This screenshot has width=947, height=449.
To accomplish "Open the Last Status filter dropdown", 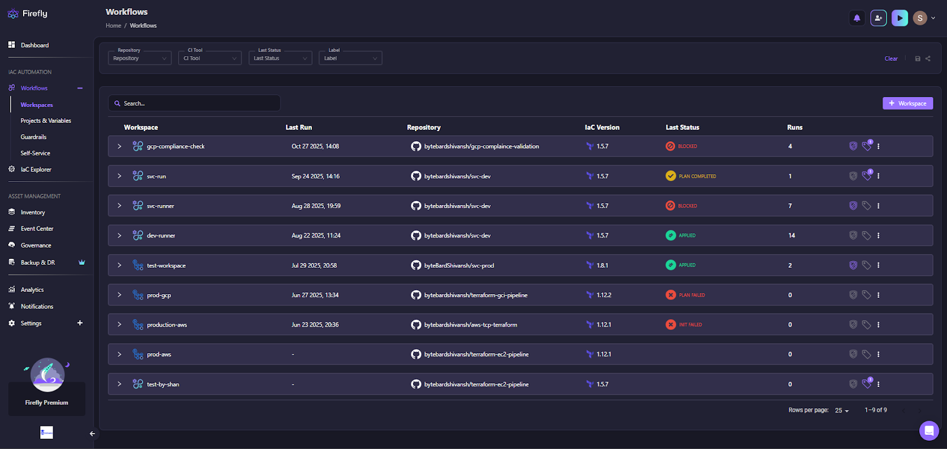I will point(280,58).
